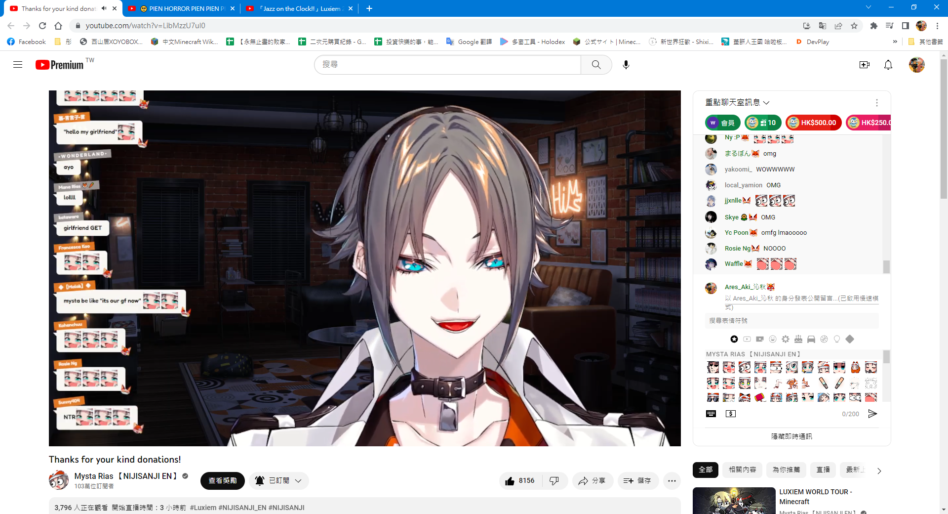Select the 直播 chip

point(823,470)
